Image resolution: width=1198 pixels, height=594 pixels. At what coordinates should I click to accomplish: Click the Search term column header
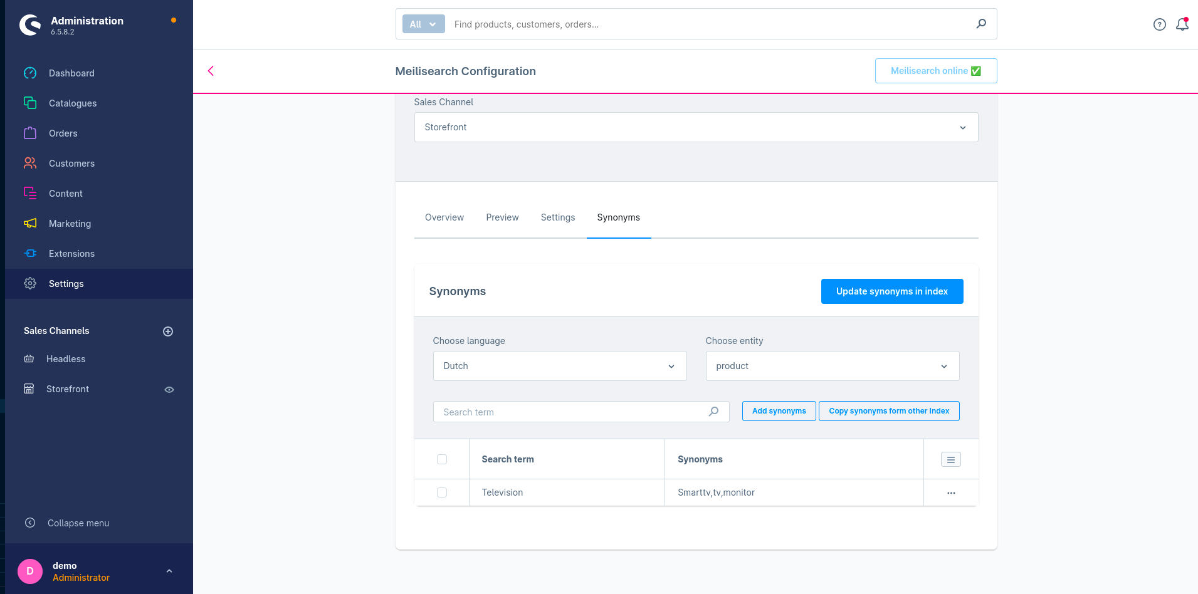click(567, 459)
